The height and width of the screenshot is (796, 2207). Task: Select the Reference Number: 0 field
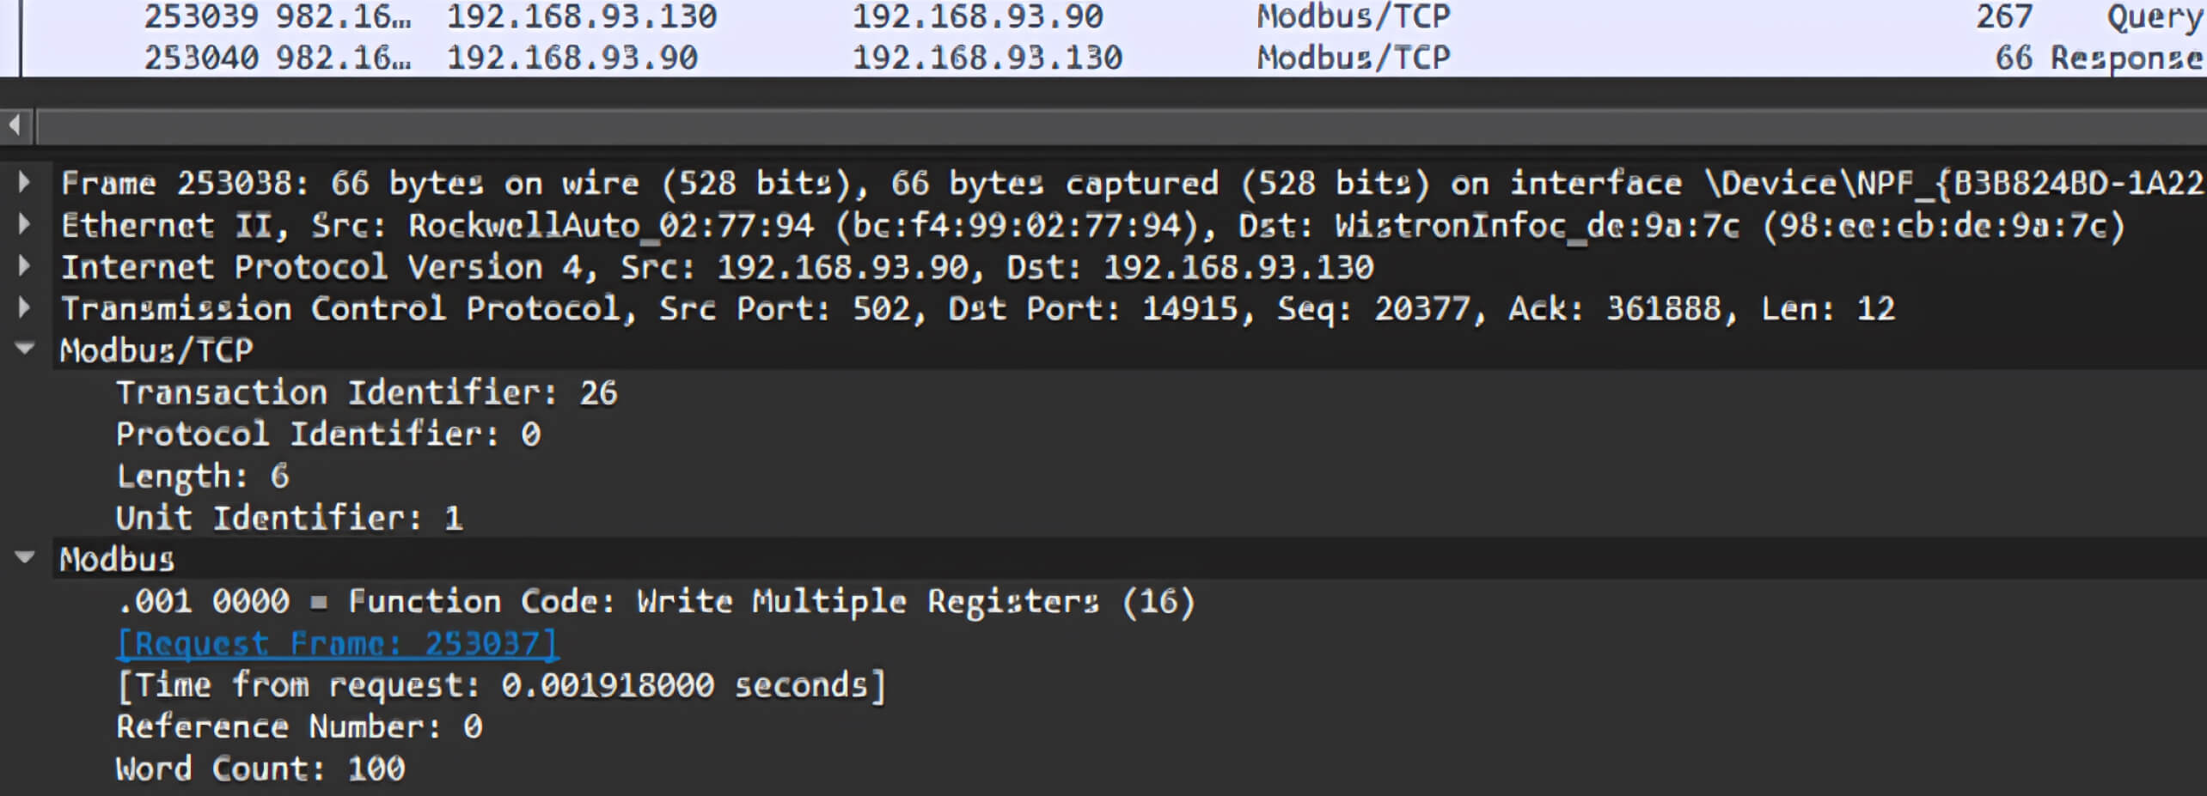click(x=299, y=726)
